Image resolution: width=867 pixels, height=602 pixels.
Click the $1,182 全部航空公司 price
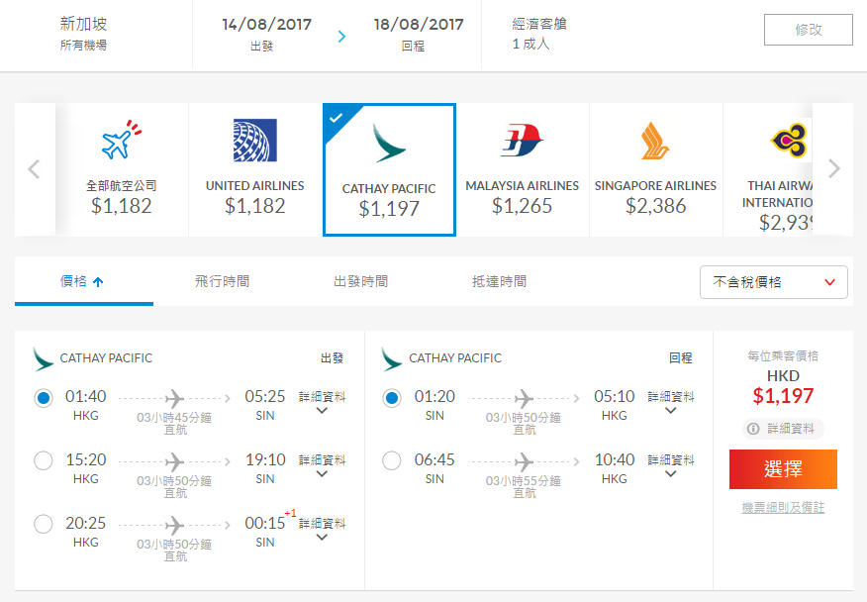click(121, 206)
